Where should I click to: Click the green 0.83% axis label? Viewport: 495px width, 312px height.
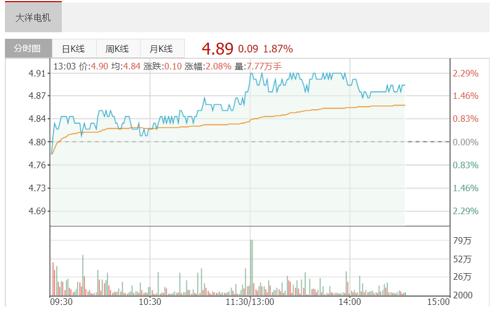(x=465, y=165)
